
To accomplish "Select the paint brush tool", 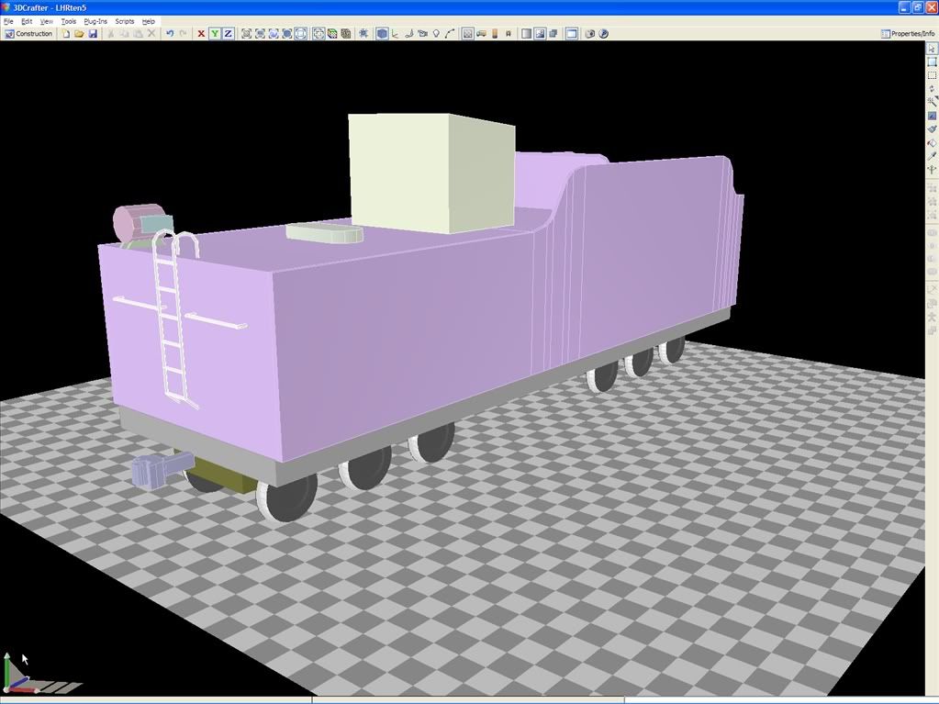I will 932,129.
